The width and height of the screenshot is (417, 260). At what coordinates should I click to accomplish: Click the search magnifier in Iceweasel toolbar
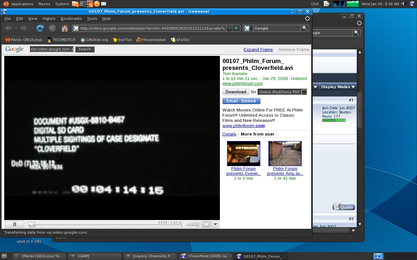(x=305, y=28)
